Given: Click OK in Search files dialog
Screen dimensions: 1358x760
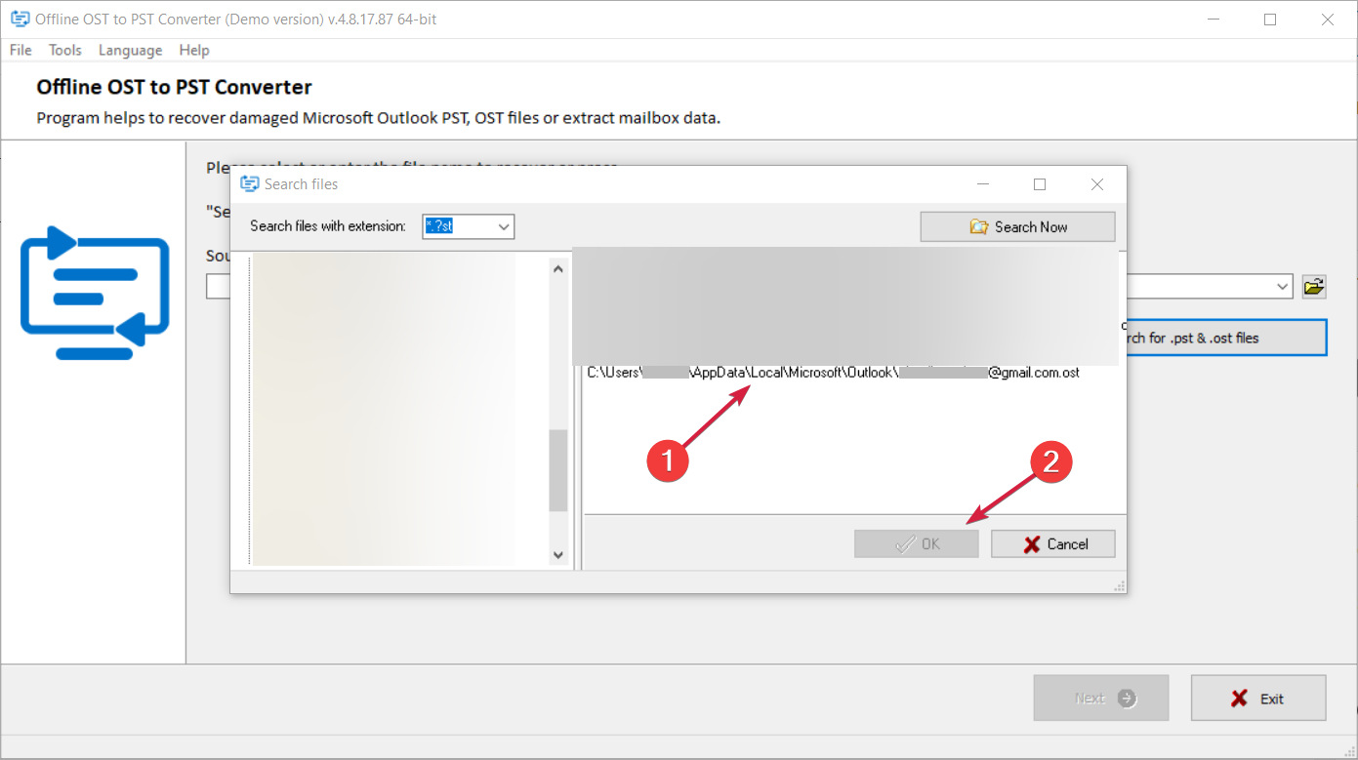Looking at the screenshot, I should (x=916, y=543).
